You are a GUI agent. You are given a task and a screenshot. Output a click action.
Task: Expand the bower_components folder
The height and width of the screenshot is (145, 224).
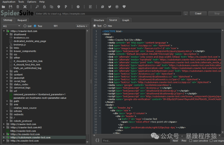coord(7,51)
